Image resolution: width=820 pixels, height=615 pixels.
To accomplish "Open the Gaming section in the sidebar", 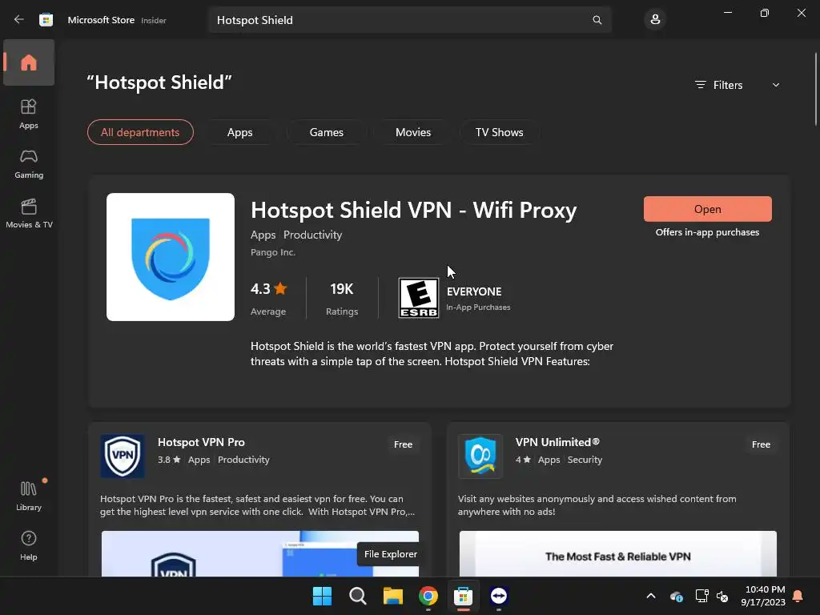I will point(29,163).
